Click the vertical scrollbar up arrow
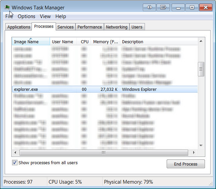216x189 pixels. point(201,41)
